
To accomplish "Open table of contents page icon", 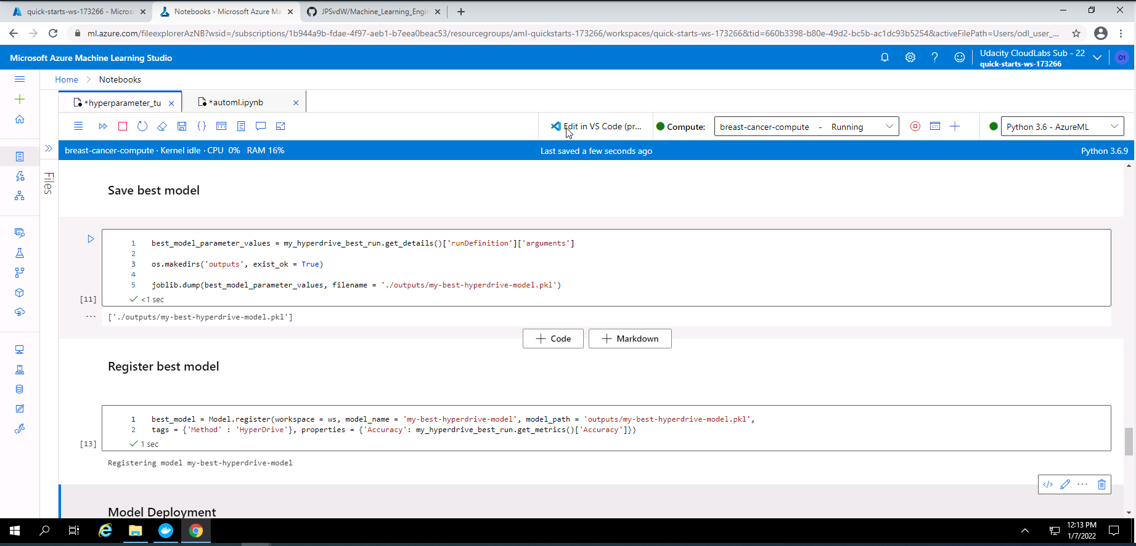I will pyautogui.click(x=241, y=126).
